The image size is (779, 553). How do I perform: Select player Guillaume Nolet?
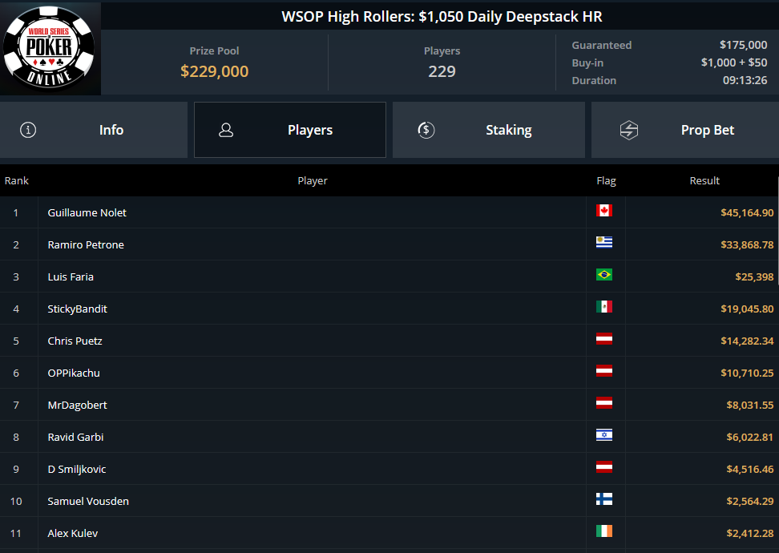tap(87, 212)
